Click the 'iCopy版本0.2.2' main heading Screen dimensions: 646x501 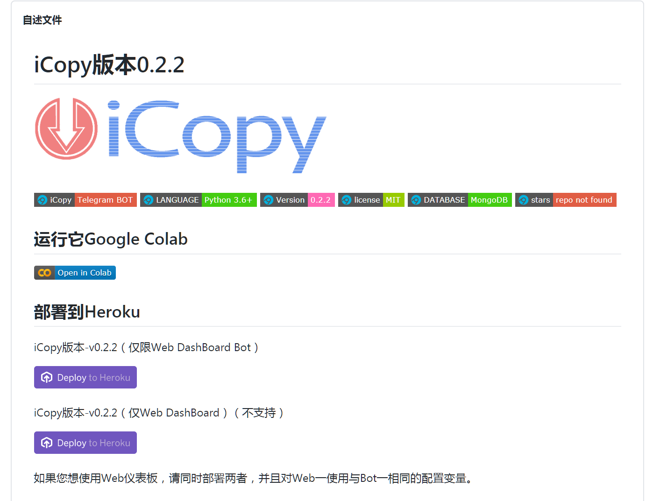coord(109,64)
